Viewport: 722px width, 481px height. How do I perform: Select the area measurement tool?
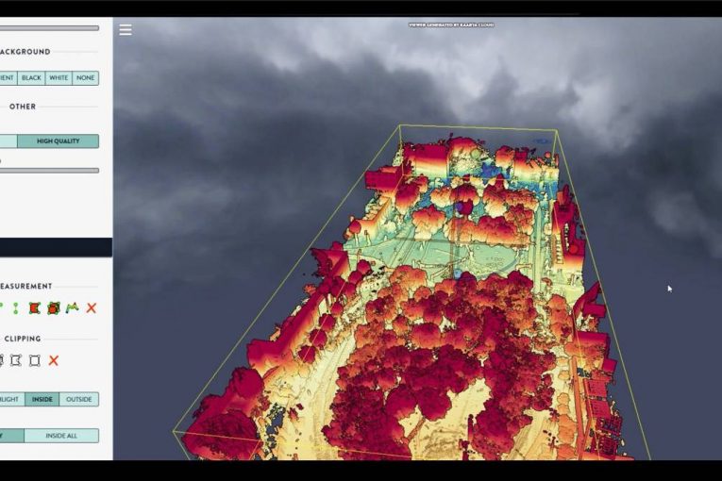coord(35,307)
